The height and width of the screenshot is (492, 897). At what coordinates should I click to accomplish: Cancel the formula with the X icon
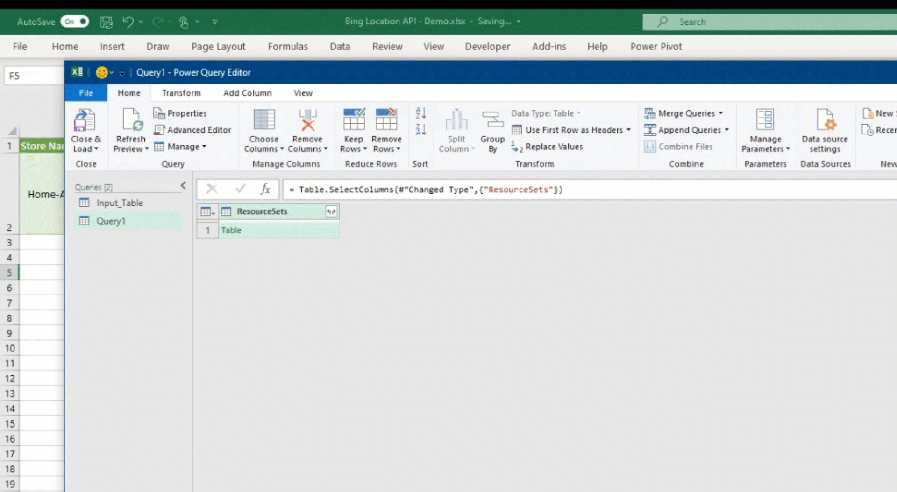(212, 189)
